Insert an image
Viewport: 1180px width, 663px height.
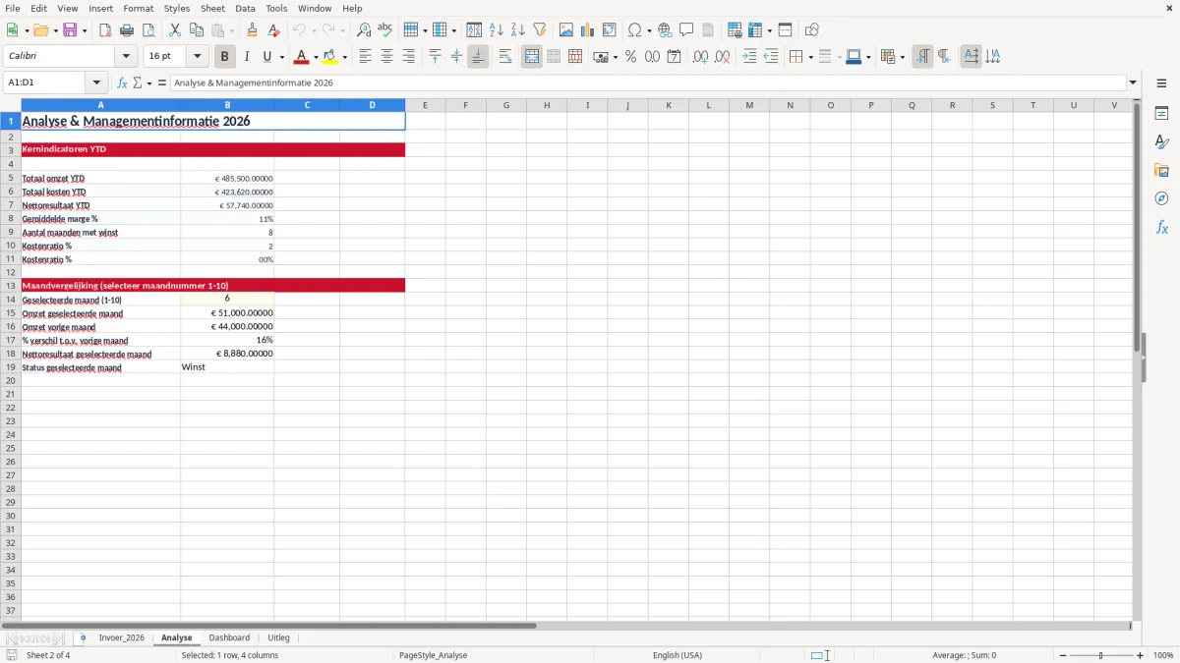565,30
